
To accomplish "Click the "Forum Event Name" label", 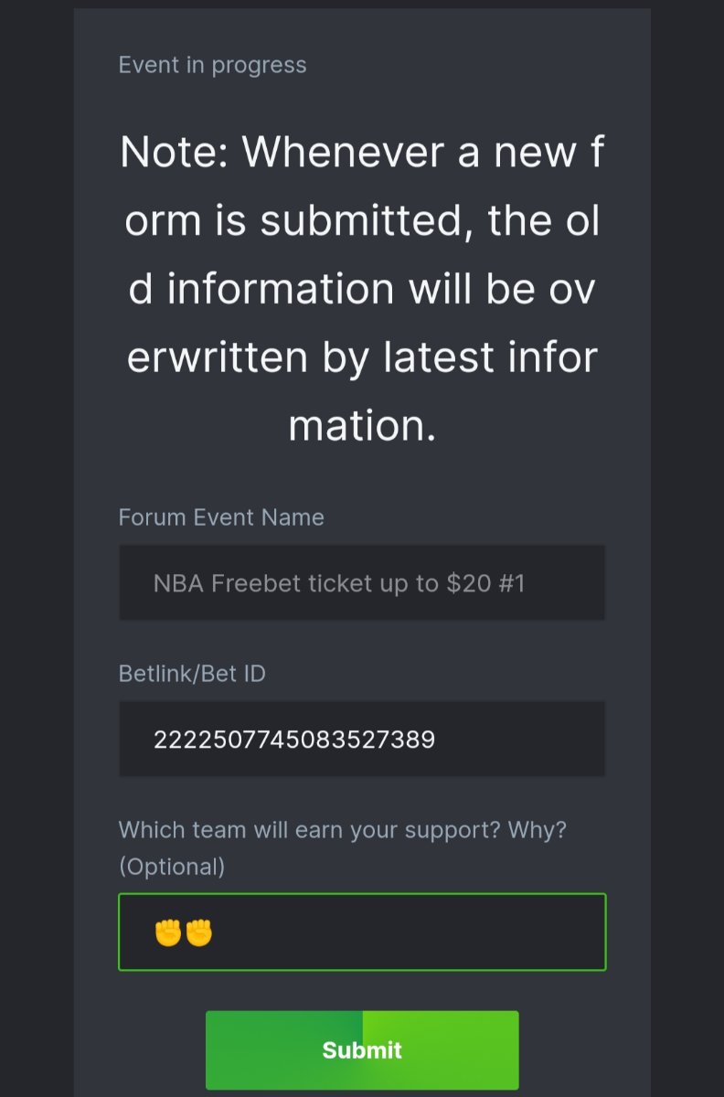I will (221, 517).
